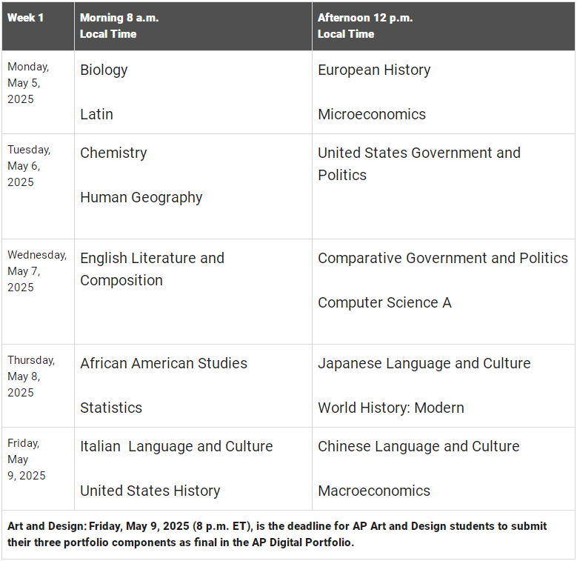Click the Art and Design deadline note
Viewport: 577px width, 561px height.
coord(277,534)
